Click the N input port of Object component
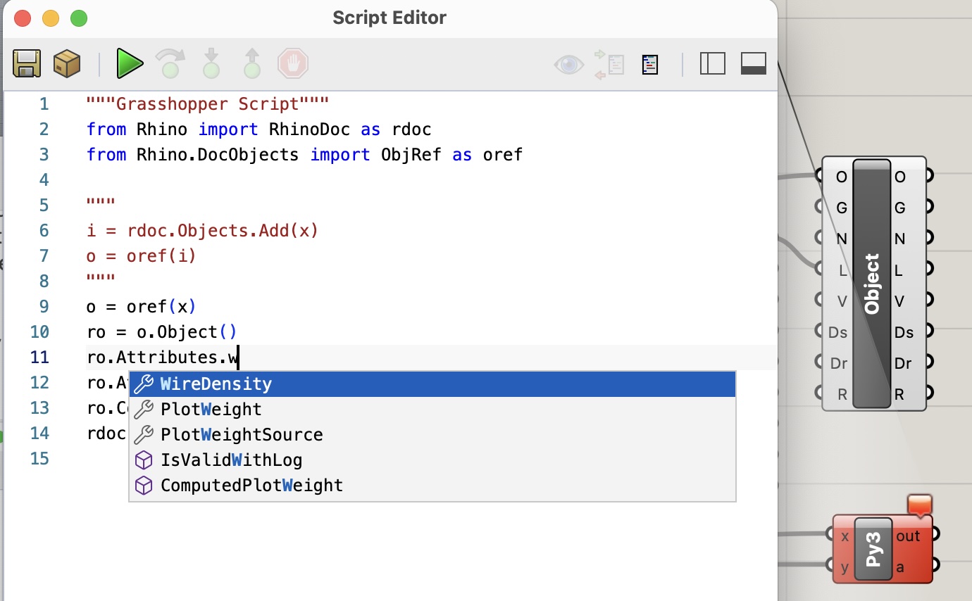Image resolution: width=972 pixels, height=601 pixels. [819, 237]
